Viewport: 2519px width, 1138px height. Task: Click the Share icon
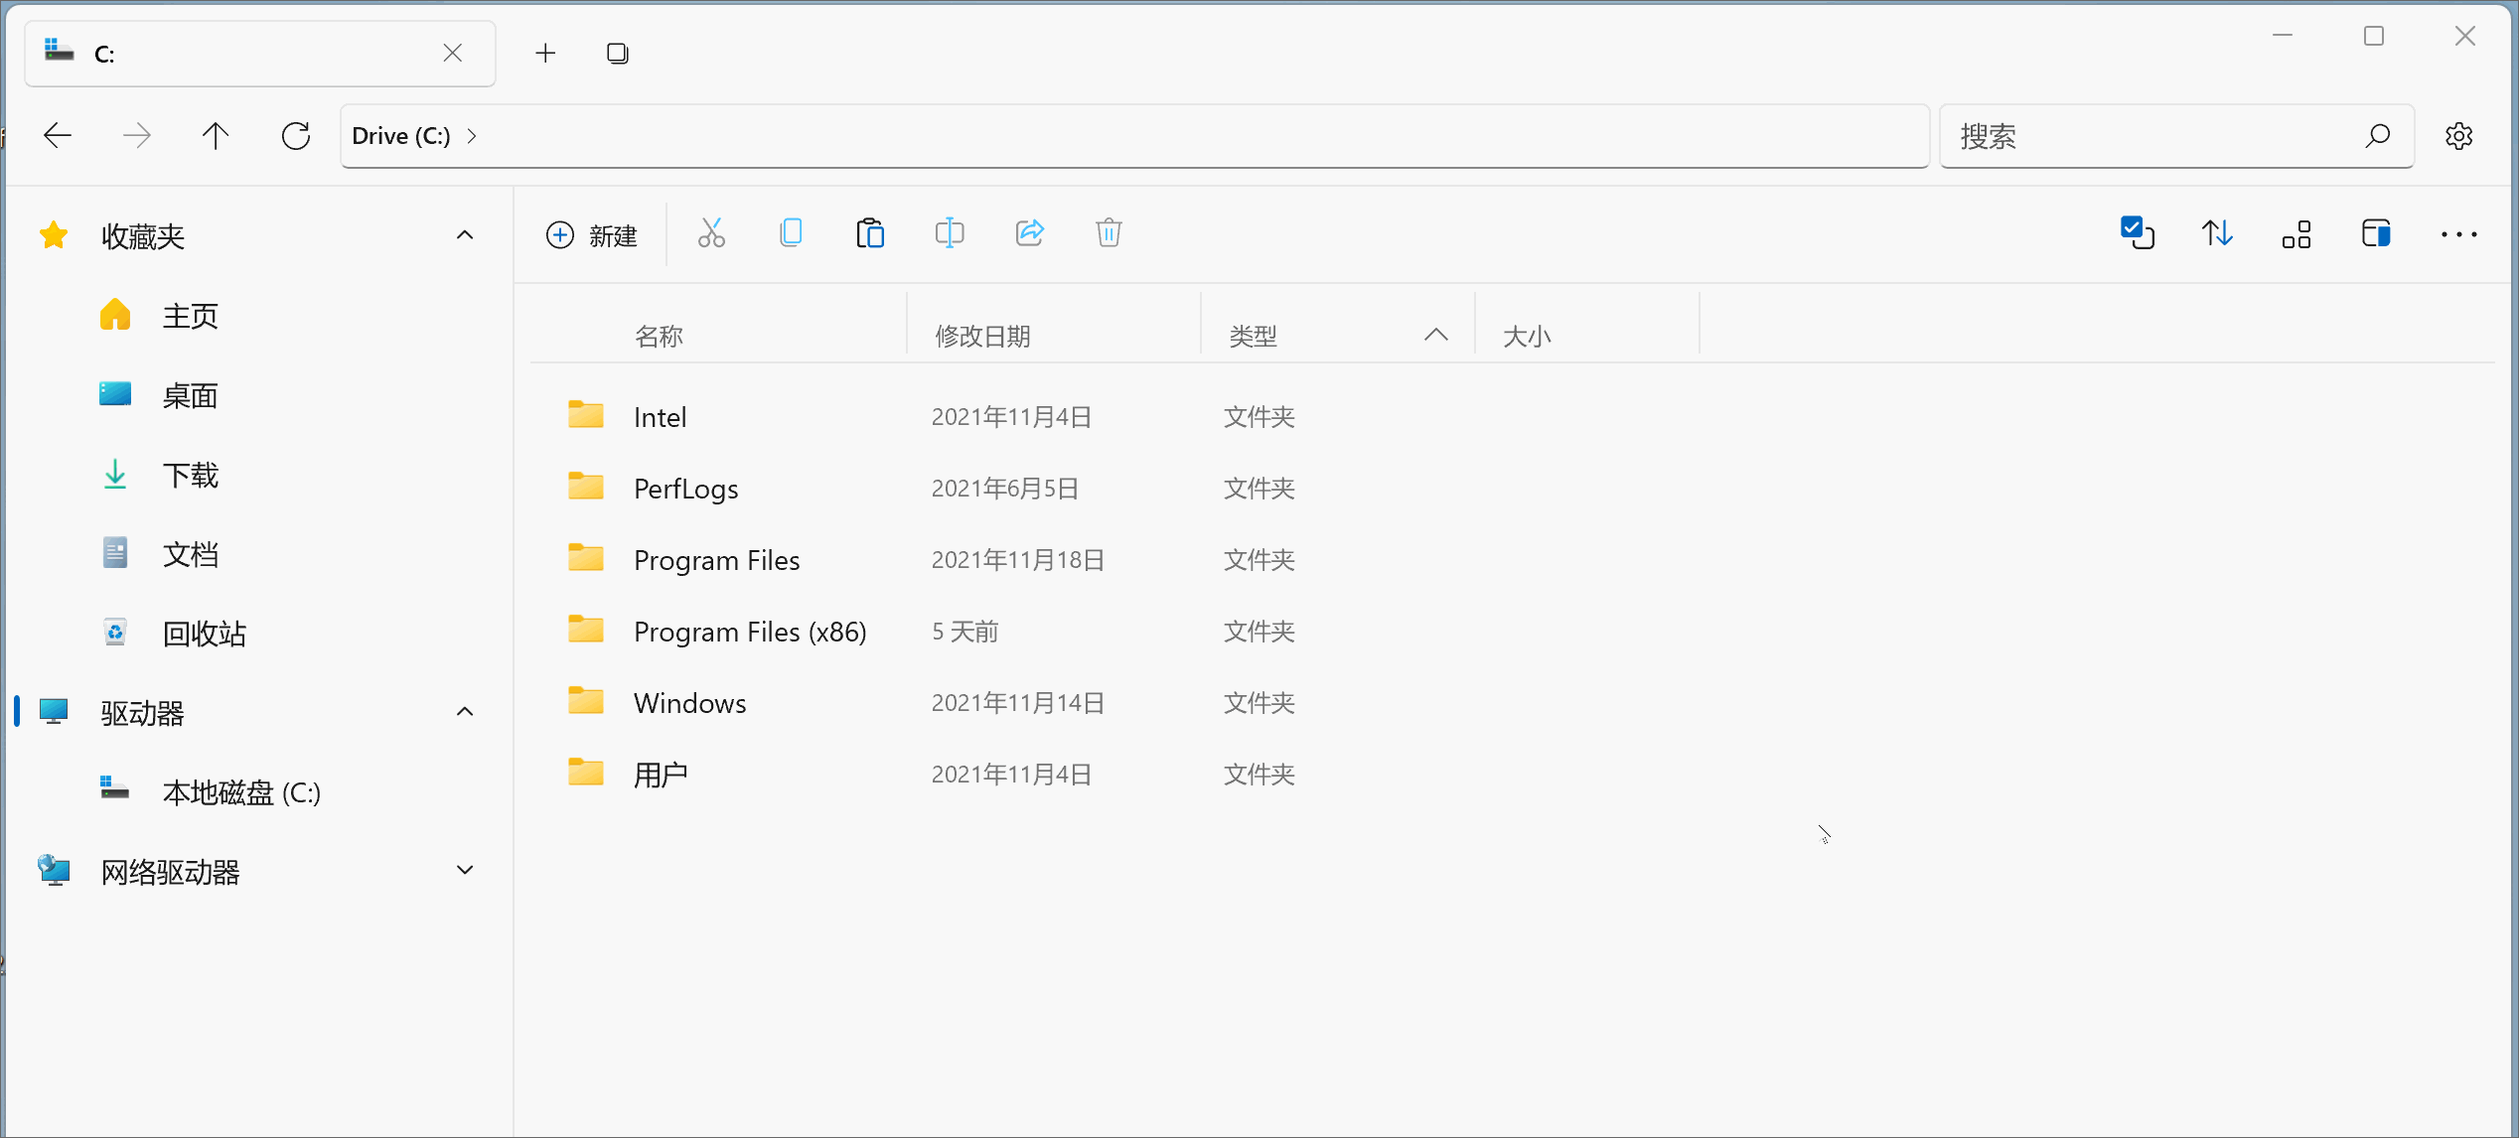[x=1029, y=234]
